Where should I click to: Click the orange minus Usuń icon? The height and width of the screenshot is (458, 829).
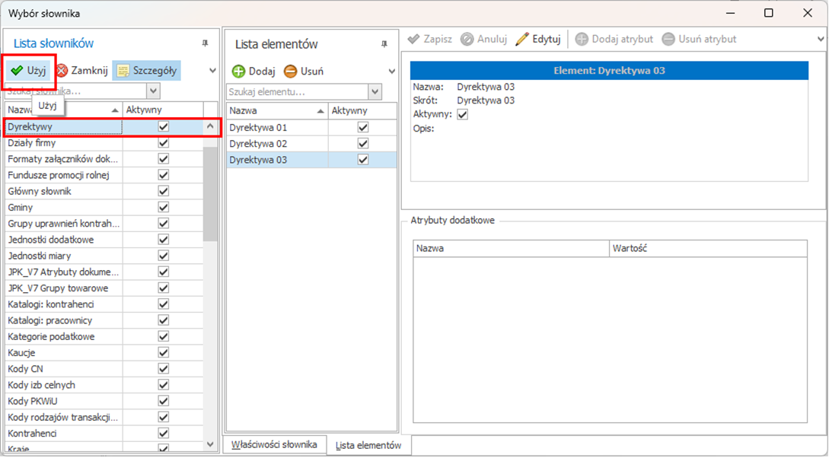pos(290,72)
